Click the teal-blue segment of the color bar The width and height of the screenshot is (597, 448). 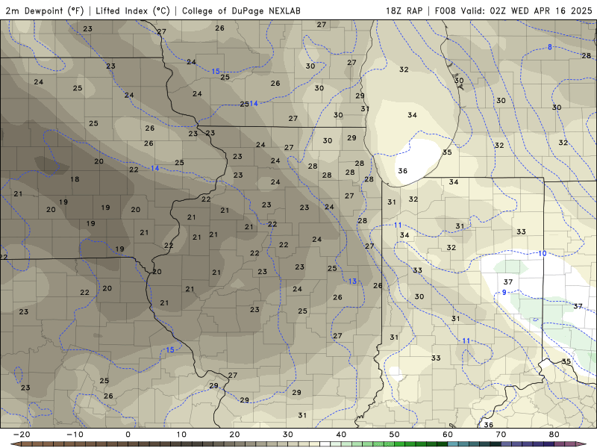point(474,444)
